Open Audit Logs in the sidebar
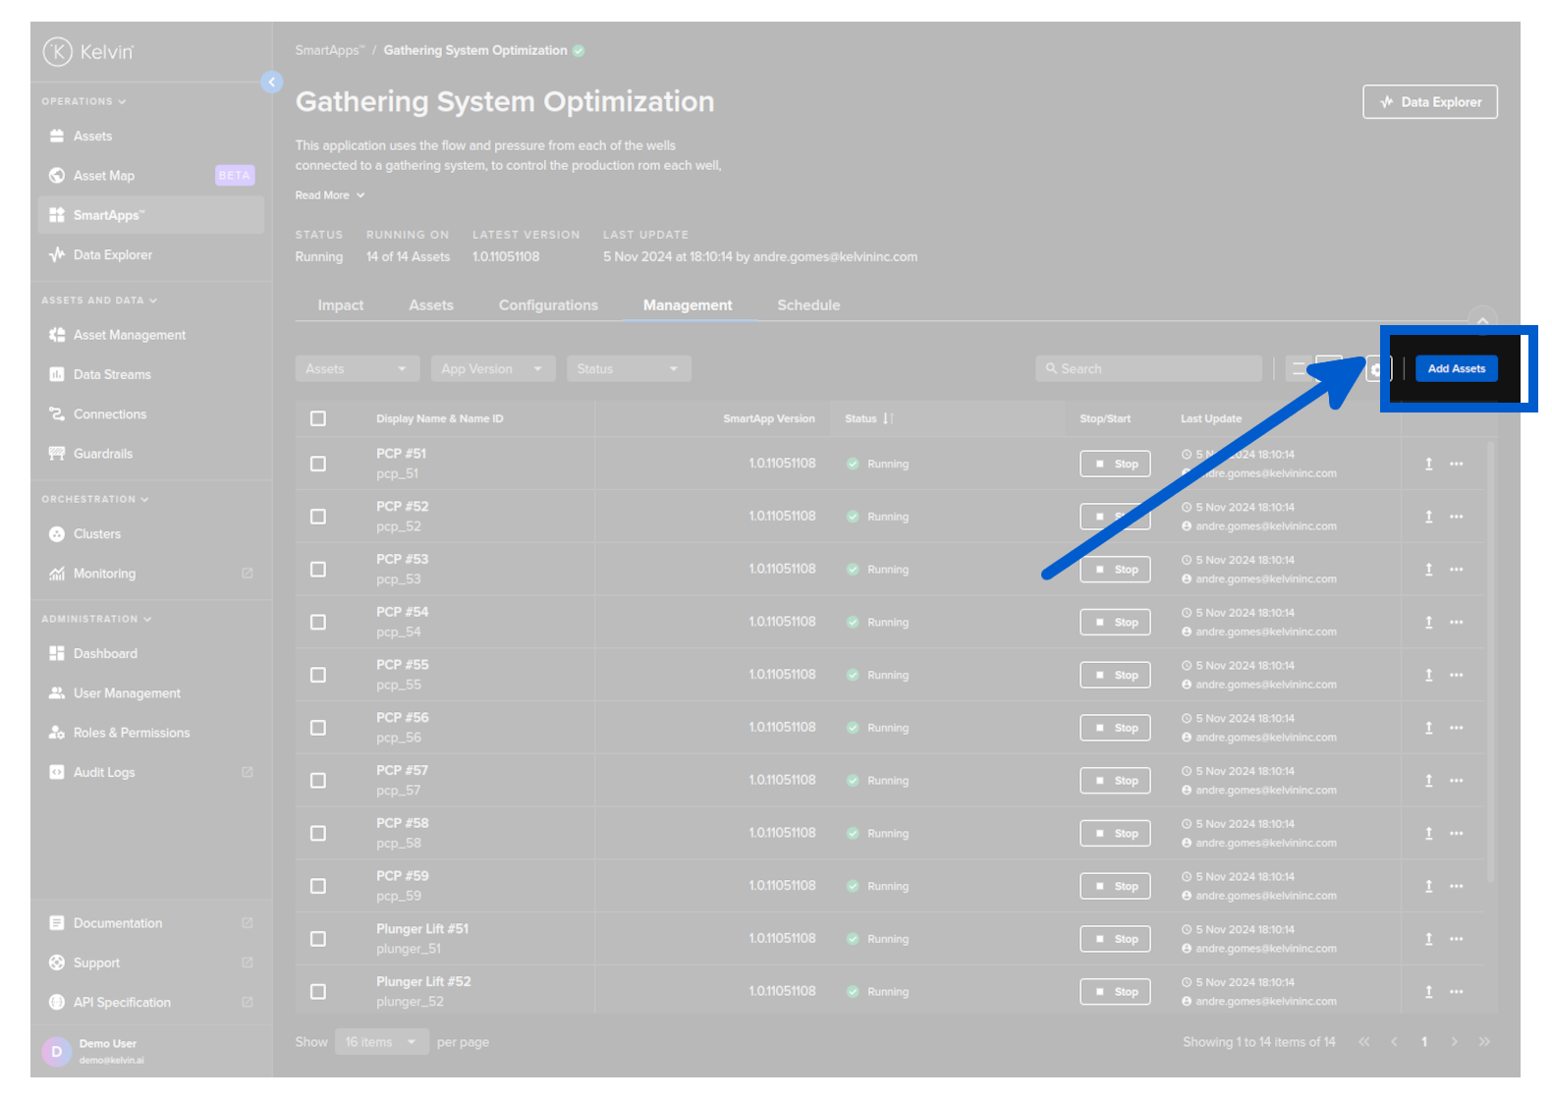Image resolution: width=1552 pixels, height=1100 pixels. (104, 773)
